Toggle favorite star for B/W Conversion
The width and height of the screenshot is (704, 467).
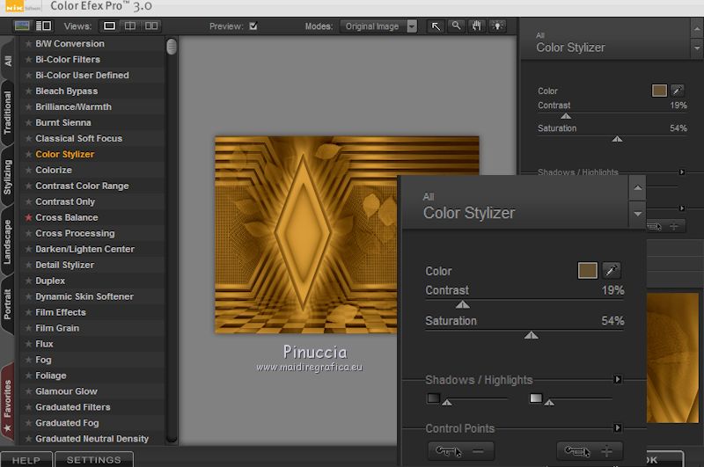click(x=28, y=43)
